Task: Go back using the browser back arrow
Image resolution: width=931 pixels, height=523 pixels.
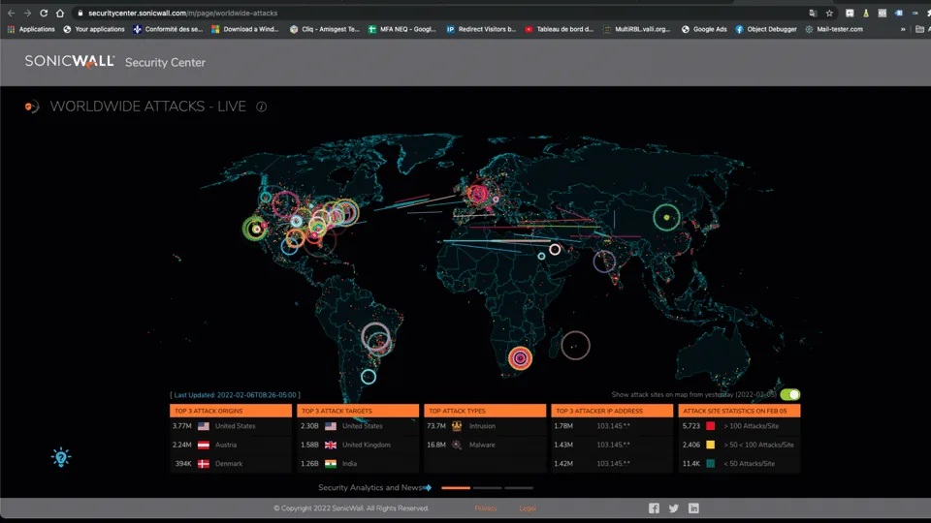Action: (x=12, y=13)
